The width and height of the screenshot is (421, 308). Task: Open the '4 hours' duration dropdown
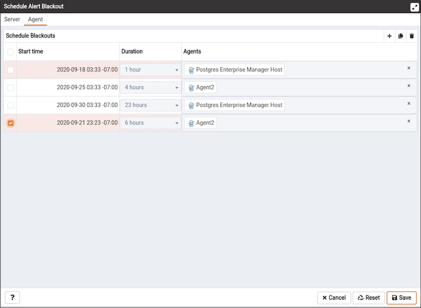pos(151,87)
